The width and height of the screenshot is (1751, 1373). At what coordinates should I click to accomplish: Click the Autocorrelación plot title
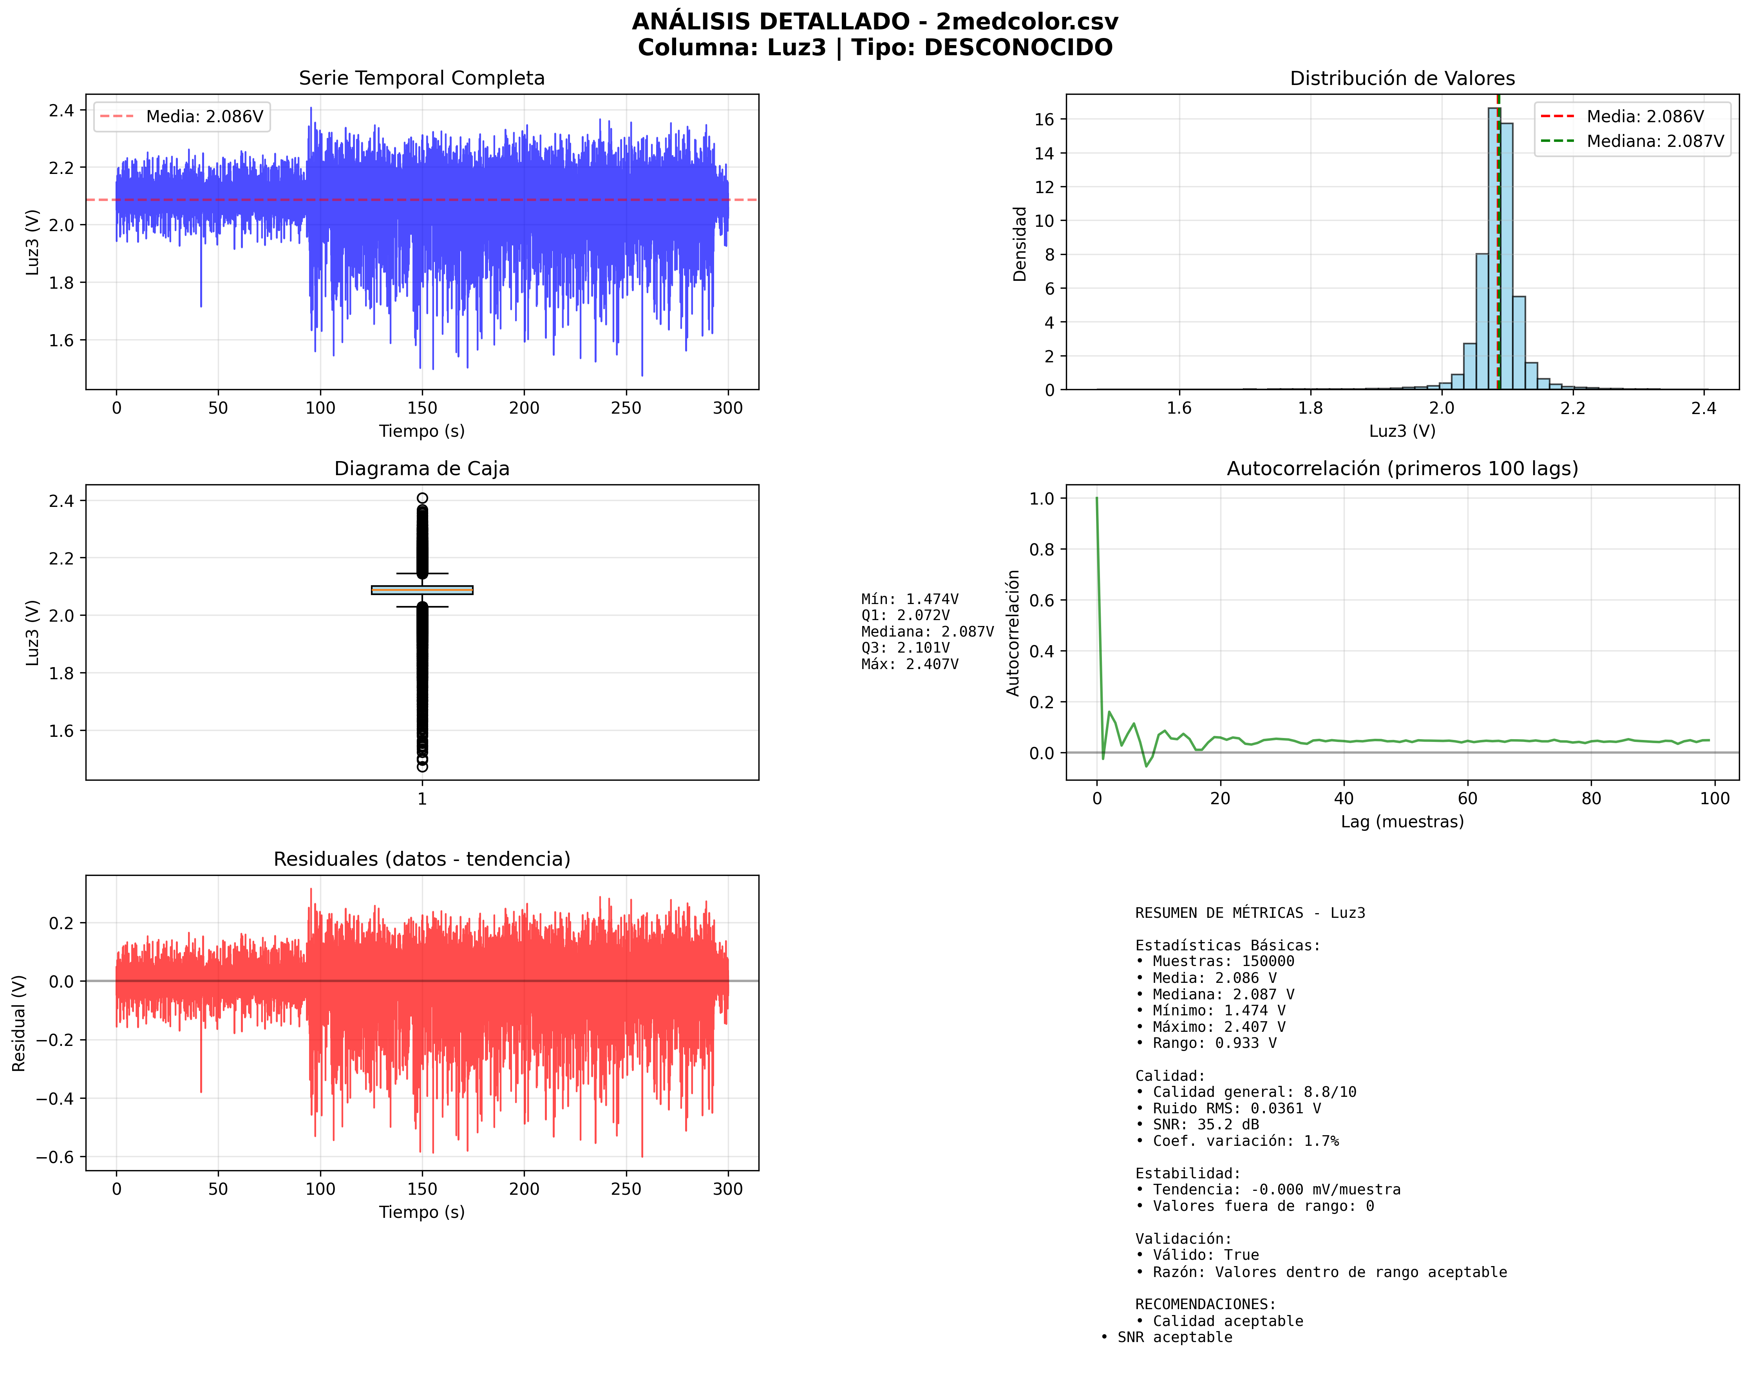[x=1401, y=469]
